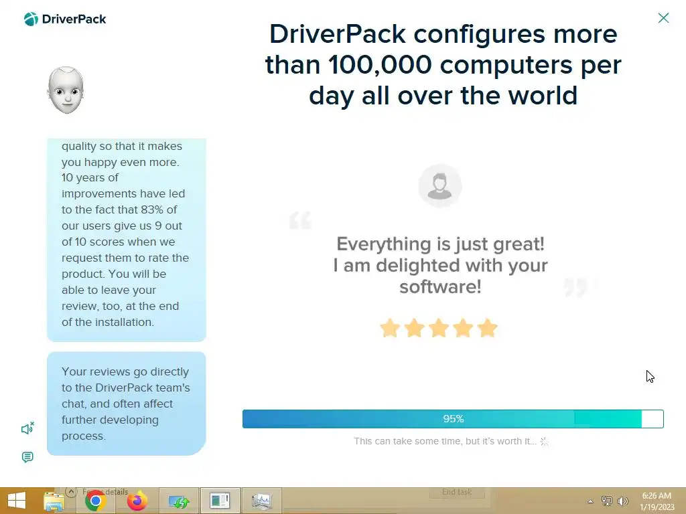
Task: Open File Explorer from taskbar
Action: tap(54, 501)
